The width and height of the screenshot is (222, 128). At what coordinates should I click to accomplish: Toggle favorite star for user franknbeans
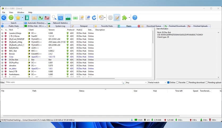click(2, 74)
